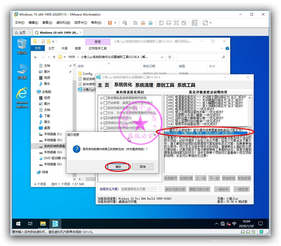
Task: Check 系统性能体验相关优化 checkbox
Action: pyautogui.click(x=105, y=108)
